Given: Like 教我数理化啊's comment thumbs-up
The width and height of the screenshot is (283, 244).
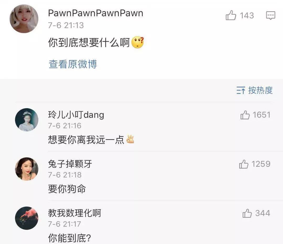Looking at the screenshot, I should point(247,213).
